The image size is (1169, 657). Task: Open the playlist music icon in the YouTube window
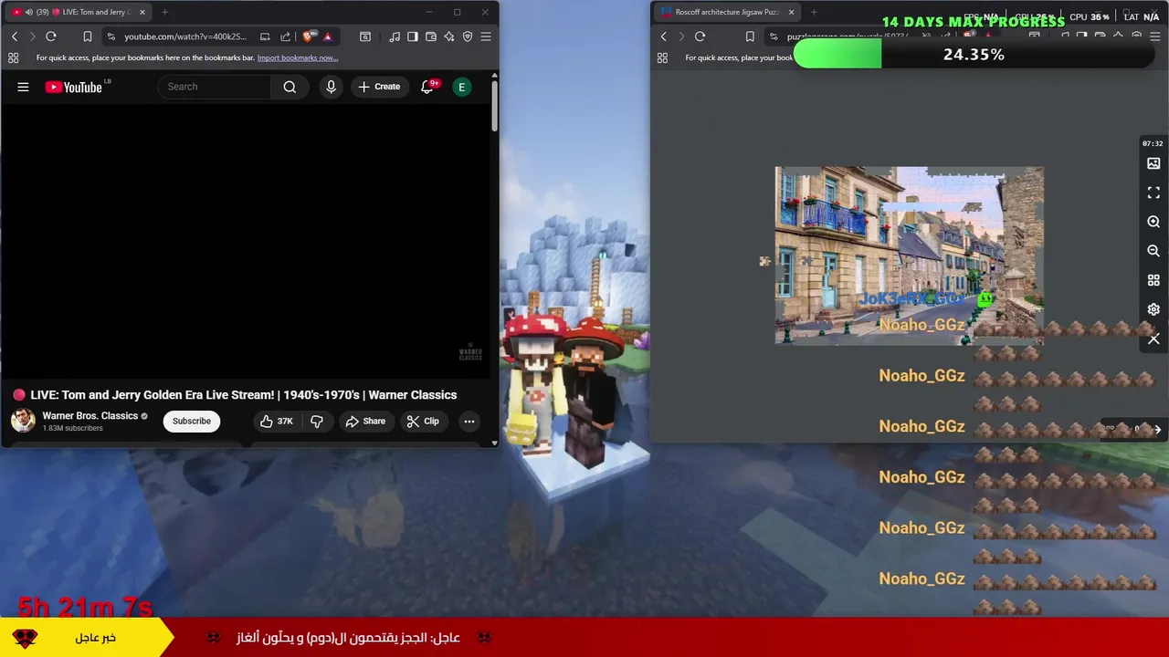394,36
